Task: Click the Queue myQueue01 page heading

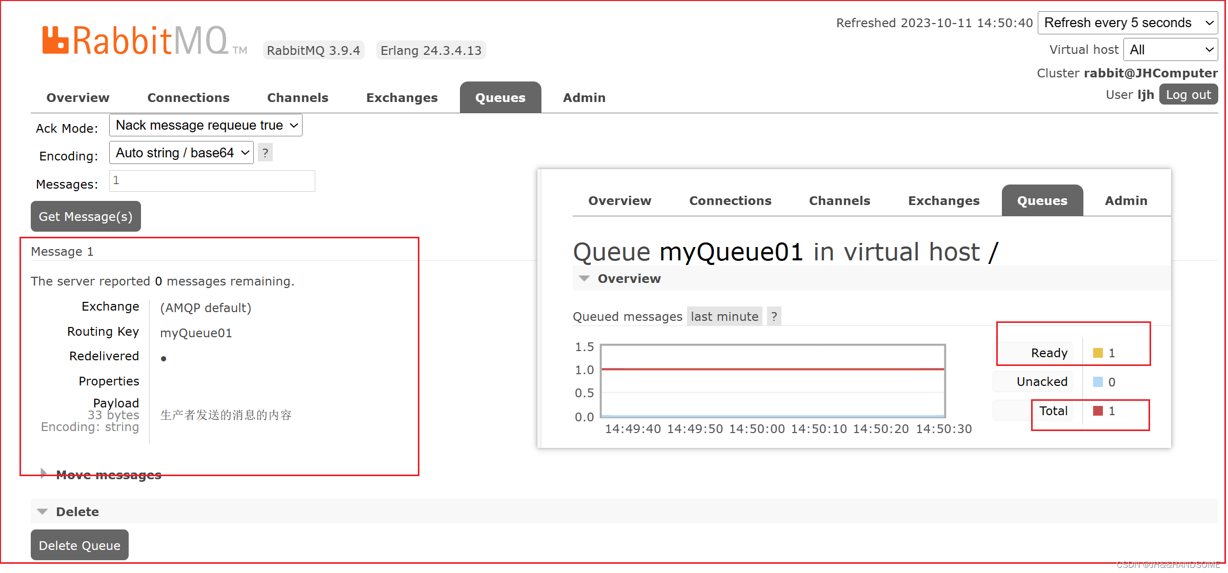Action: [786, 252]
